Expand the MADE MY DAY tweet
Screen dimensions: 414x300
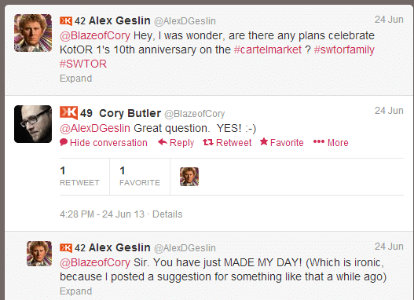click(75, 291)
